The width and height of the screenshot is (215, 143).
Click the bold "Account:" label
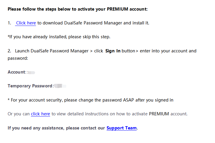pyautogui.click(x=17, y=72)
